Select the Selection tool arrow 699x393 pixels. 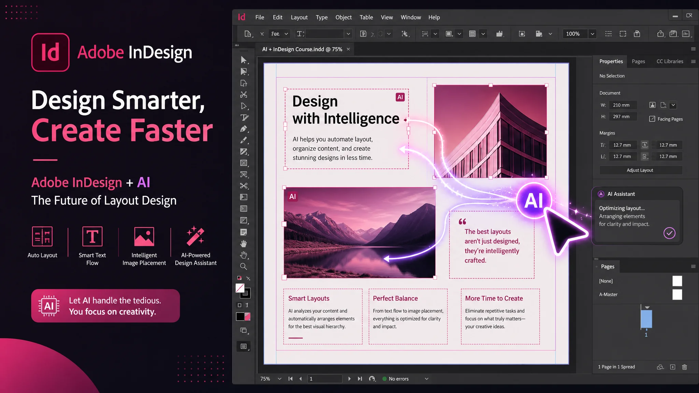coord(243,60)
